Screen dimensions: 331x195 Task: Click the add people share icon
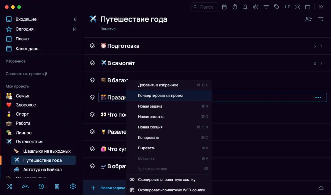point(308,19)
